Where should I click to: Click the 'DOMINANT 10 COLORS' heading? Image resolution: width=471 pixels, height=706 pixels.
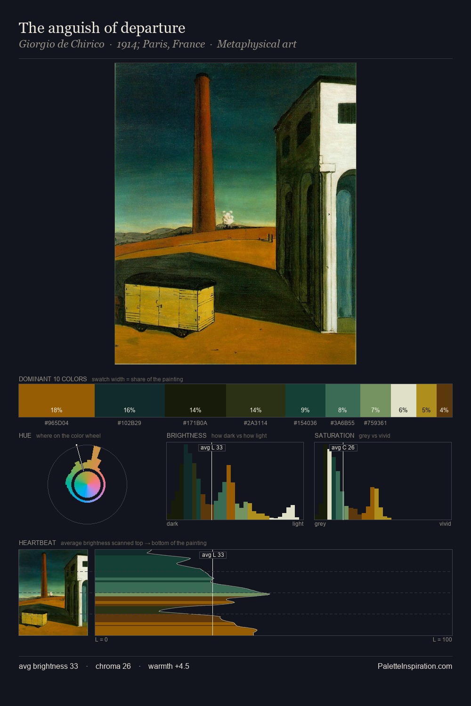[x=53, y=379]
